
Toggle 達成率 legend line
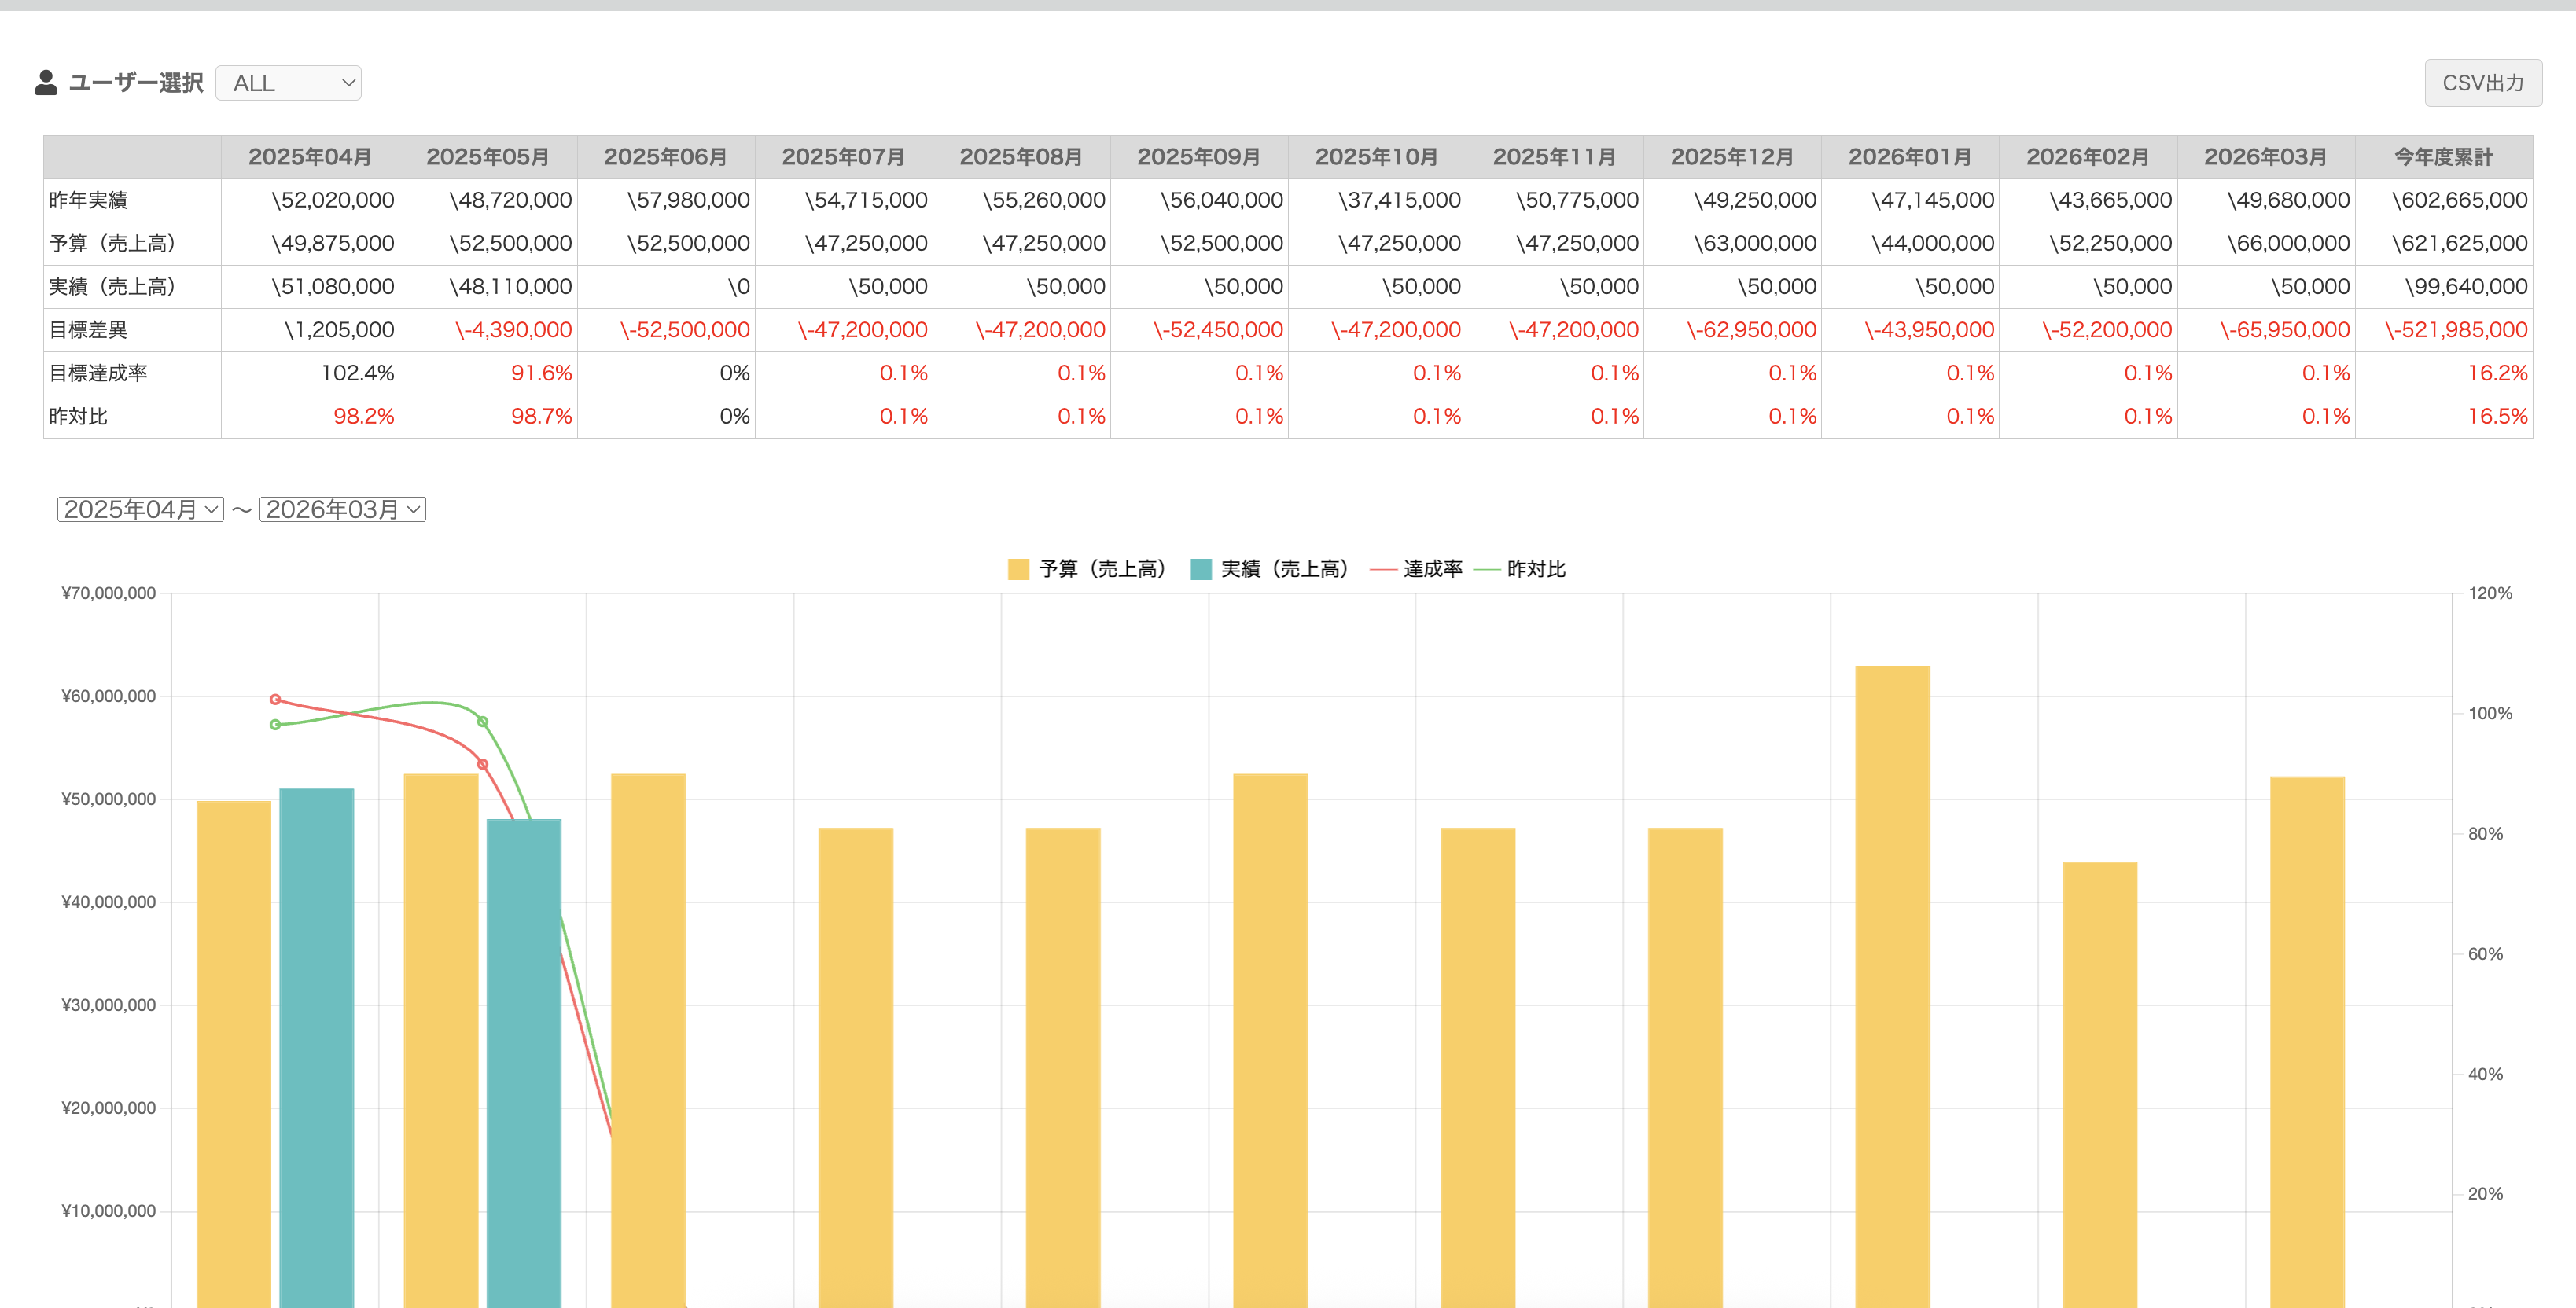tap(1383, 569)
